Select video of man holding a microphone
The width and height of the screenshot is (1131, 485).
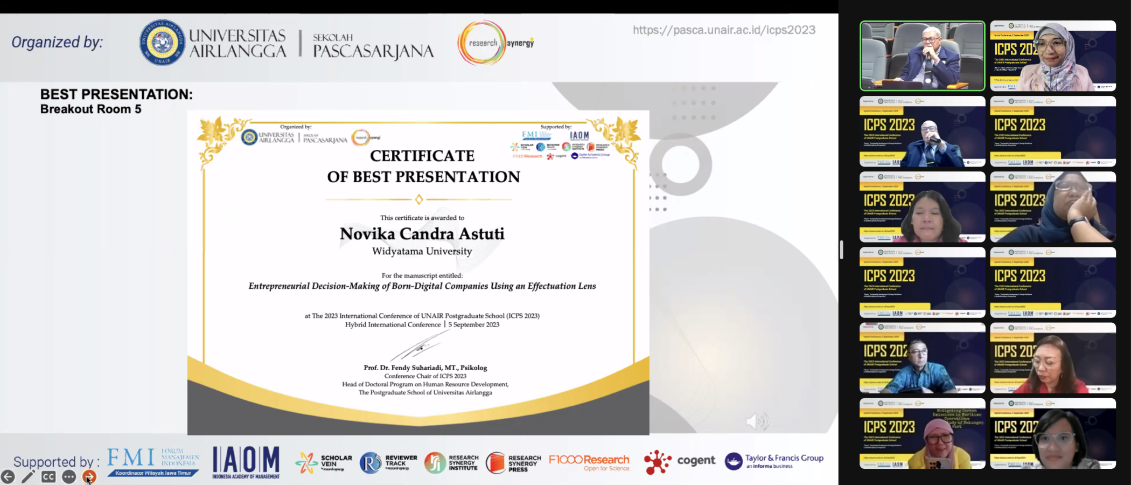[x=923, y=131]
